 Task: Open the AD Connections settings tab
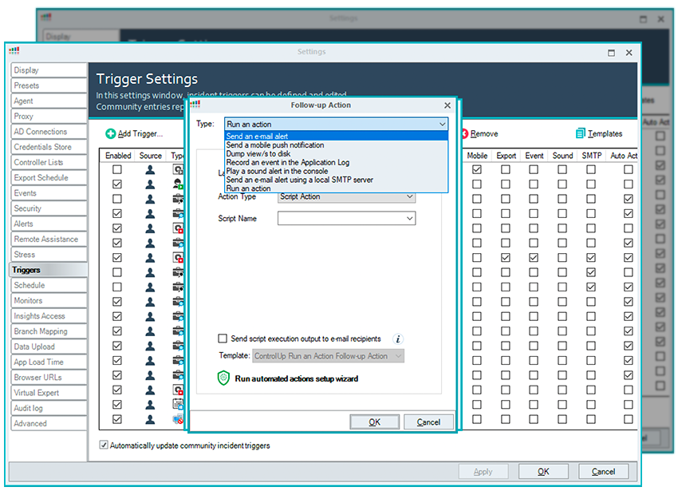pos(49,132)
